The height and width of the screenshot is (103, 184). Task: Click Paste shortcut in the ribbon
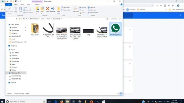[28, 13]
